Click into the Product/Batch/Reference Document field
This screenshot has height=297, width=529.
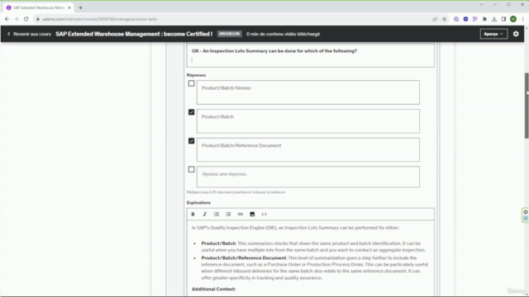(308, 149)
